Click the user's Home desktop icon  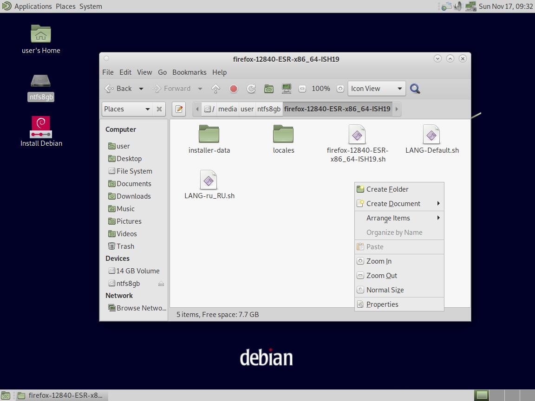(41, 39)
